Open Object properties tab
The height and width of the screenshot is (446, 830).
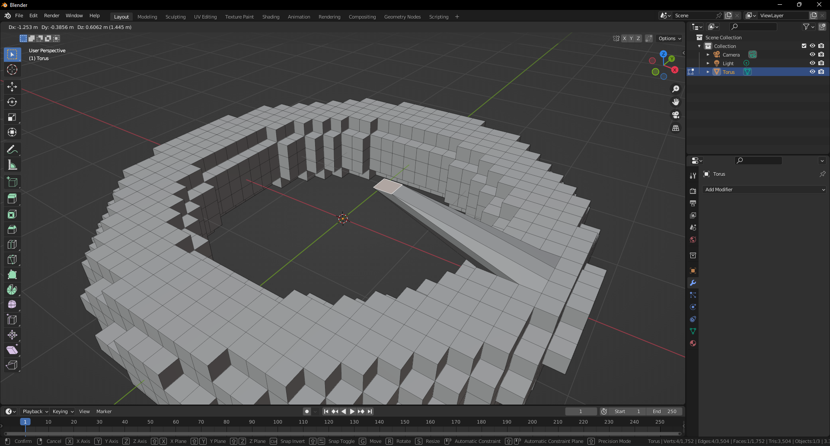693,271
